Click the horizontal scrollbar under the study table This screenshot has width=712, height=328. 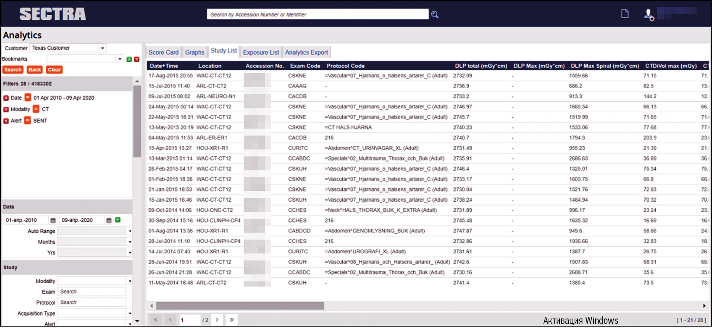tap(240, 306)
